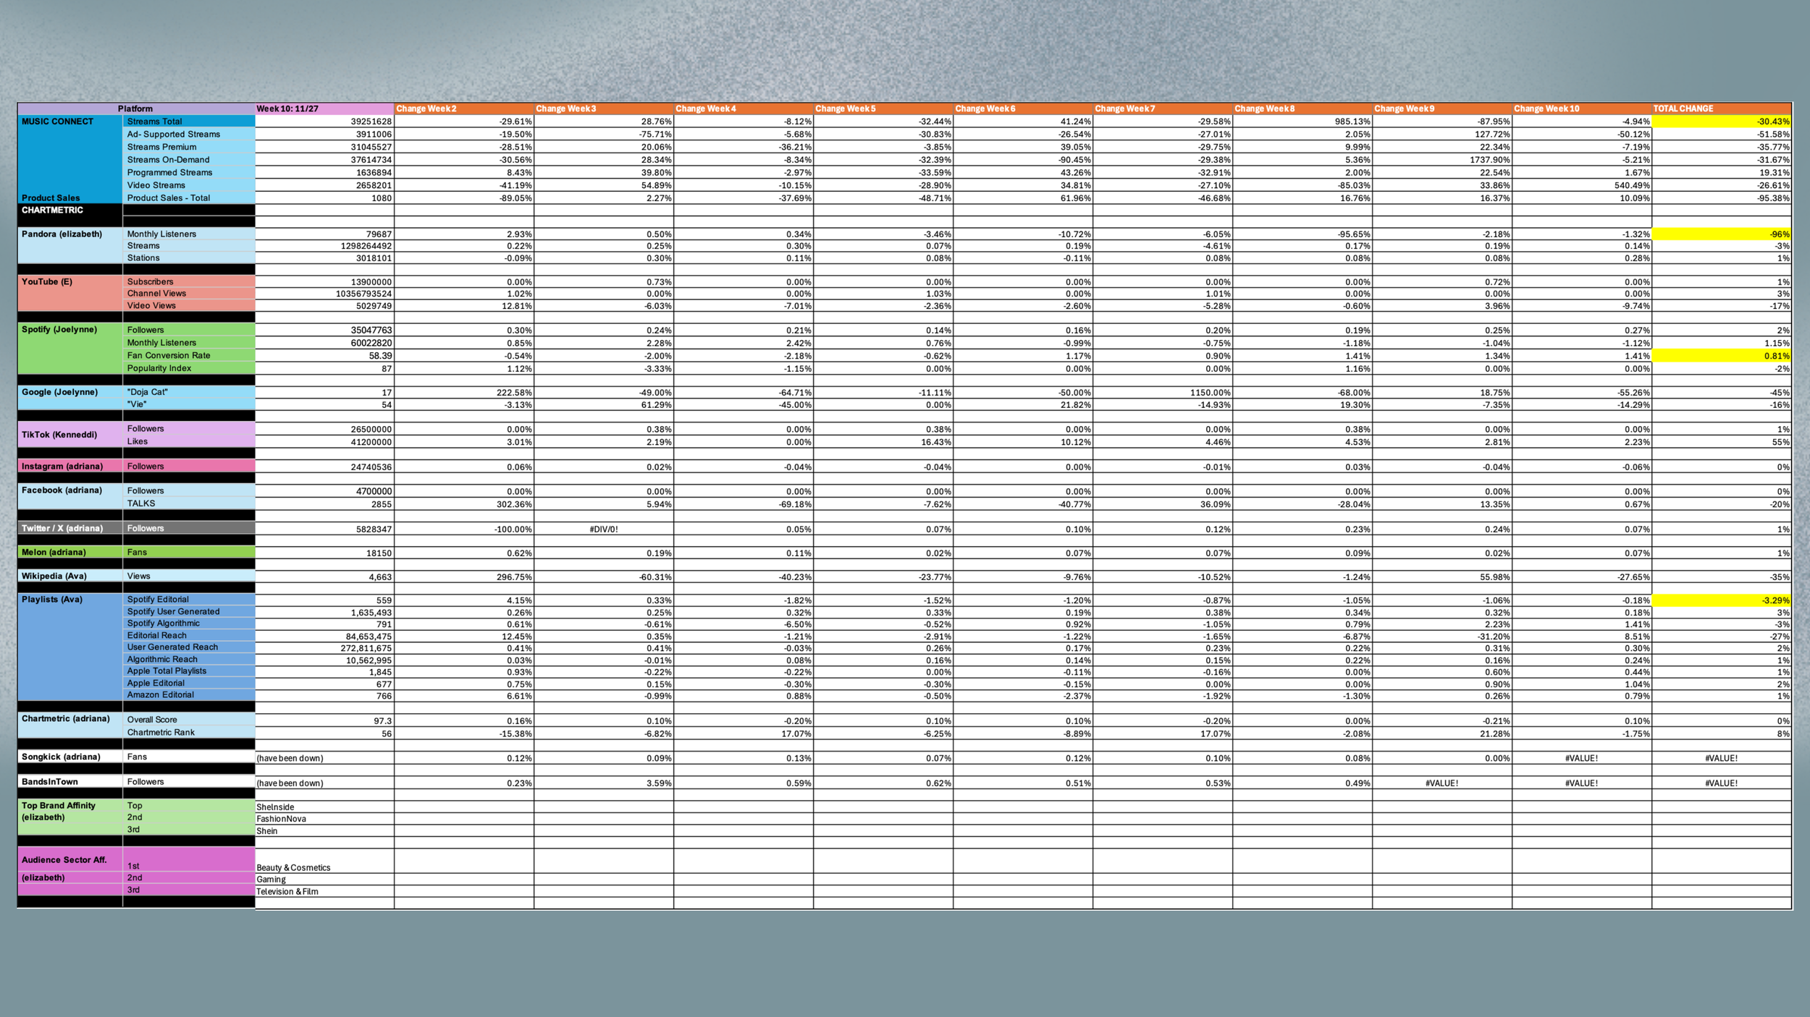Click the 'Video Streams' label under Music Connect

tap(189, 185)
